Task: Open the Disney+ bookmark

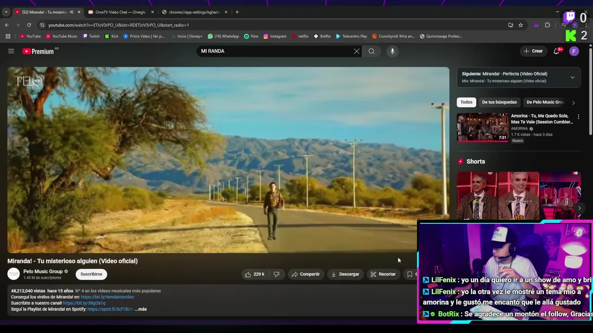Action: click(x=187, y=36)
